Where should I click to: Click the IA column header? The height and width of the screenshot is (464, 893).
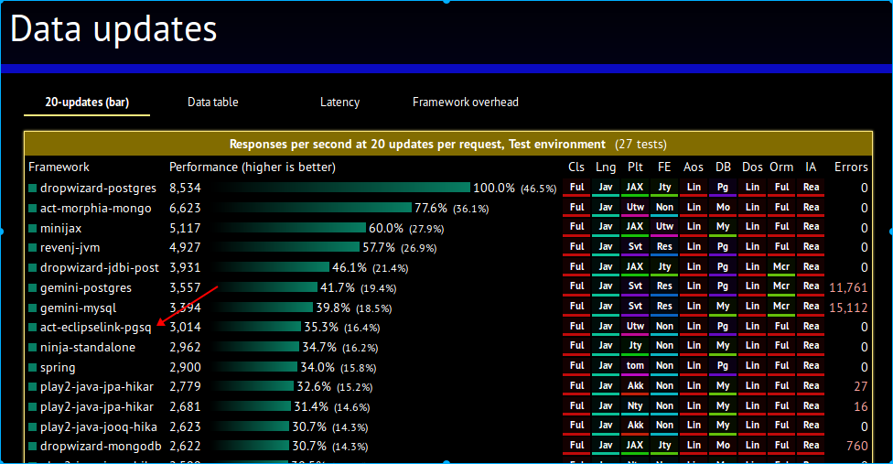click(811, 167)
